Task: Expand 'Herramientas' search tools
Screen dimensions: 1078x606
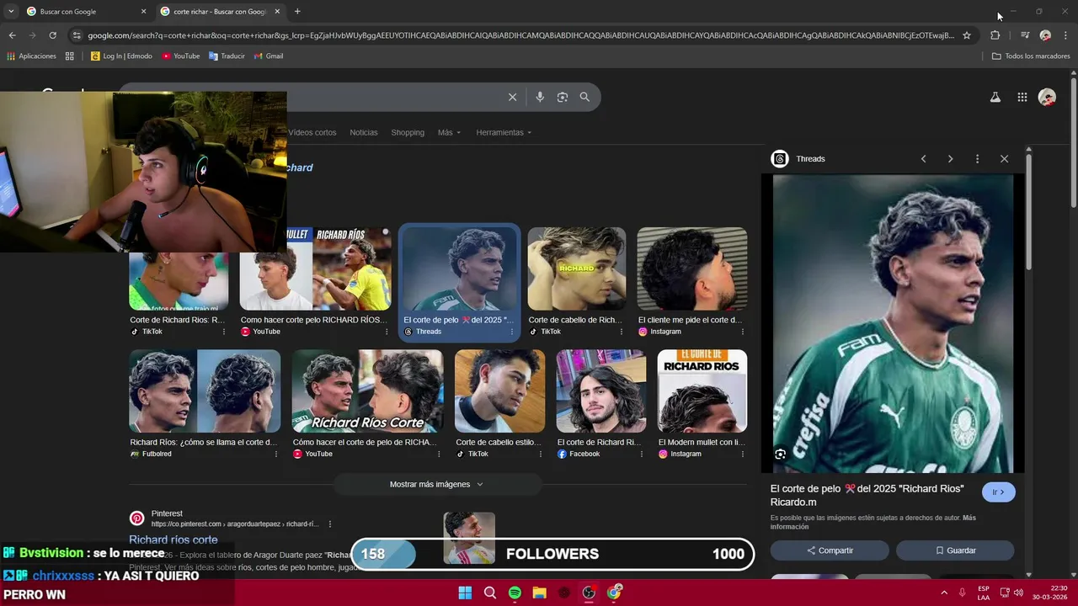Action: [x=504, y=132]
